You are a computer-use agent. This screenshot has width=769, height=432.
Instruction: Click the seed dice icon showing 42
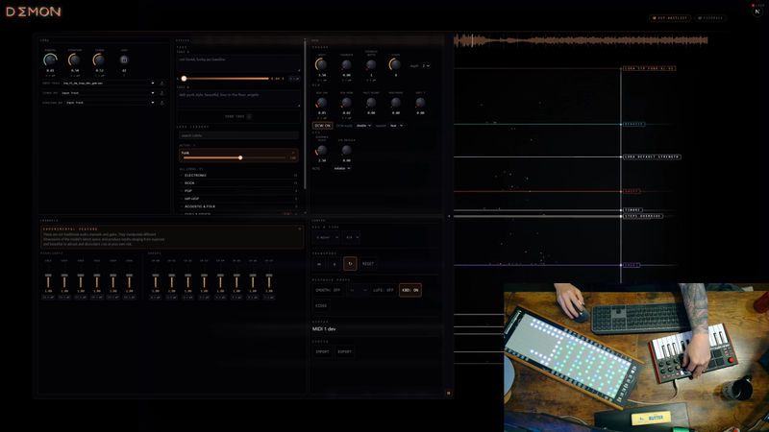(x=124, y=60)
